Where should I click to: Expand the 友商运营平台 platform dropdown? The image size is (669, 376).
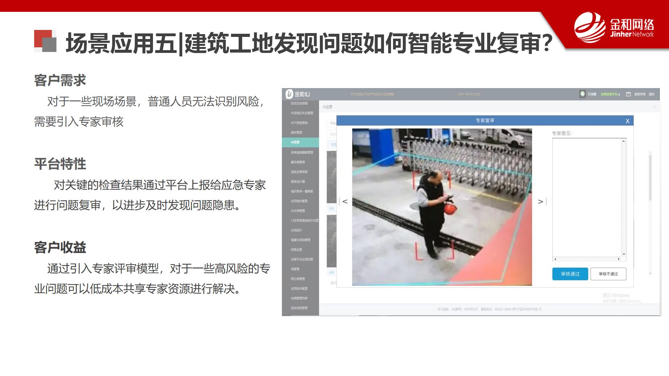[610, 94]
